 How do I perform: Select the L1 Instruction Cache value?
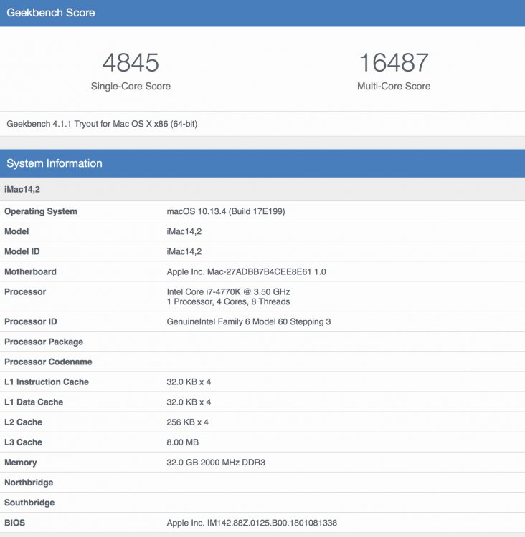189,382
